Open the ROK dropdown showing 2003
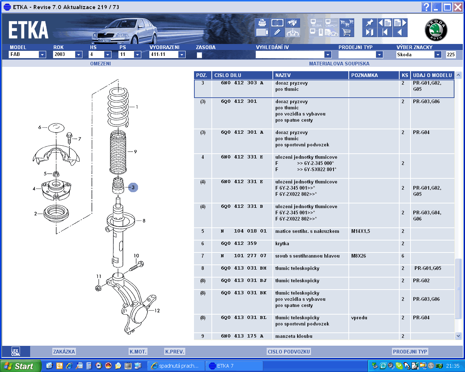The height and width of the screenshot is (372, 465). click(x=79, y=54)
